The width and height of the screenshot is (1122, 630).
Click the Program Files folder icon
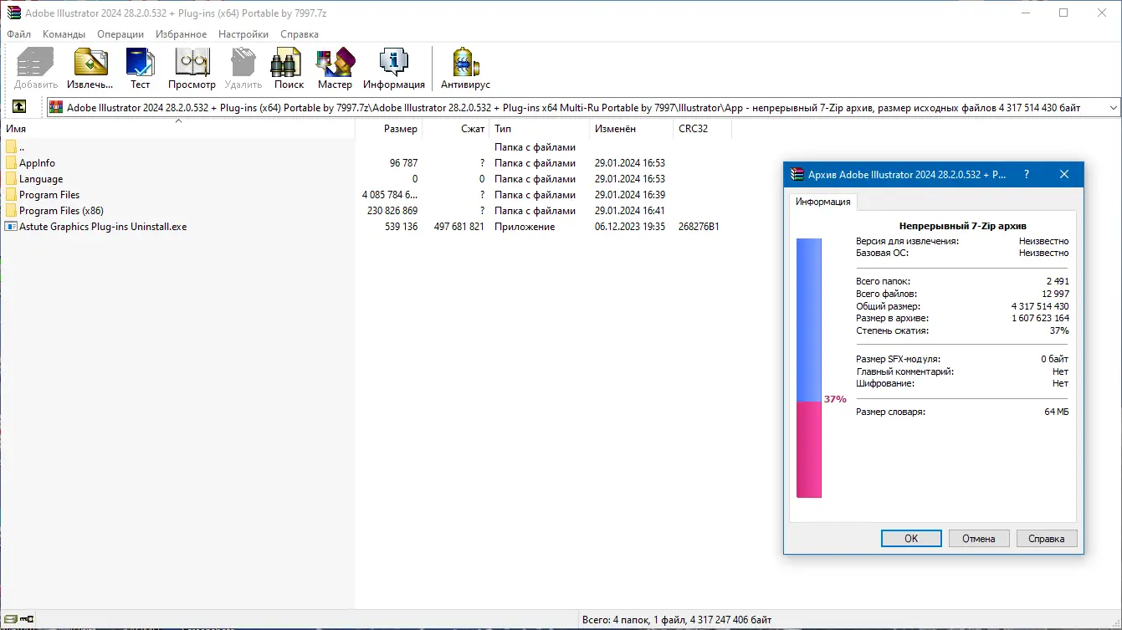pyautogui.click(x=11, y=195)
